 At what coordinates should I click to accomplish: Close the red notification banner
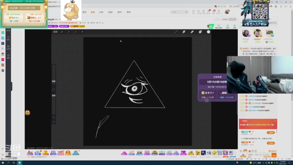pos(275,121)
